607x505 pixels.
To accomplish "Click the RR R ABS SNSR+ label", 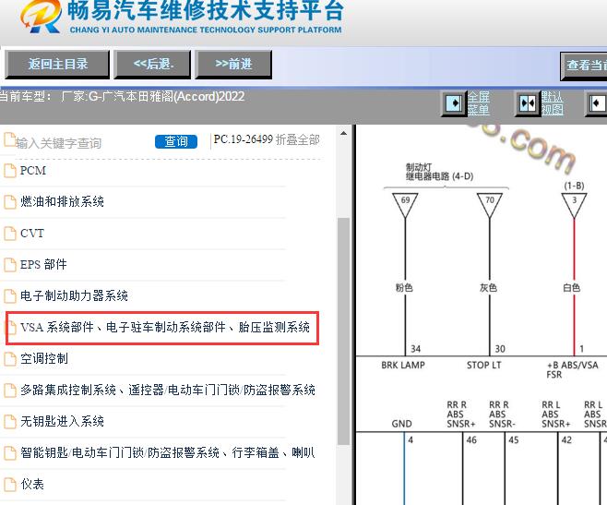I will [460, 415].
